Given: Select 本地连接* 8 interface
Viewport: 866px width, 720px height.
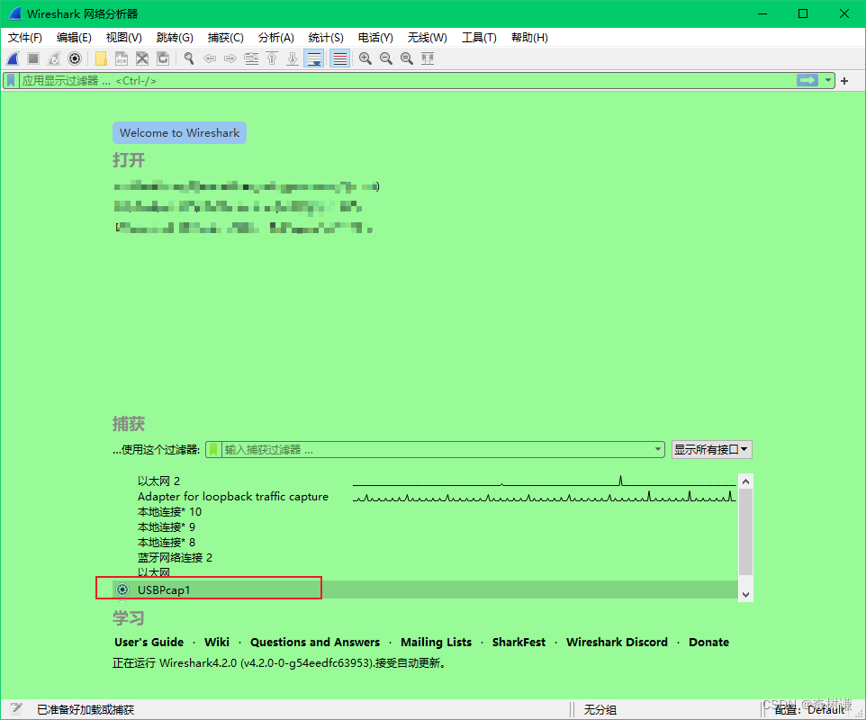Looking at the screenshot, I should tap(167, 542).
